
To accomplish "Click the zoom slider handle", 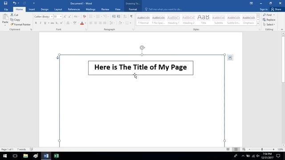I will click(262, 149).
